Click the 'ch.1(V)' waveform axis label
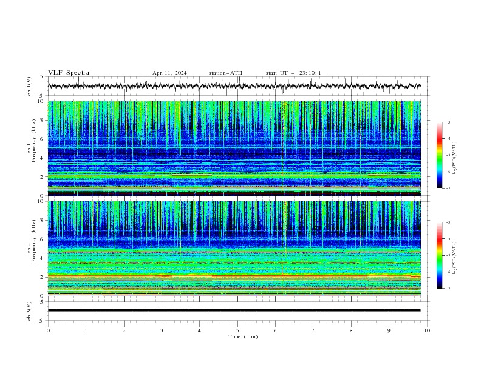The width and height of the screenshot is (481, 371). pyautogui.click(x=29, y=86)
